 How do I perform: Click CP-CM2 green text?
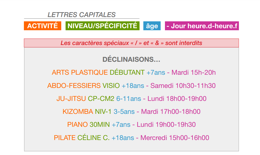[101, 99]
